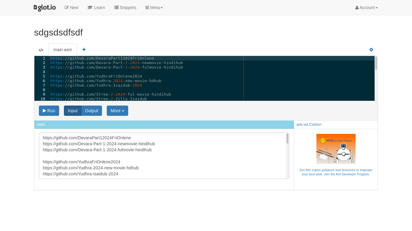The image size is (412, 231).
Task: Expand the More dropdown button
Action: [117, 111]
